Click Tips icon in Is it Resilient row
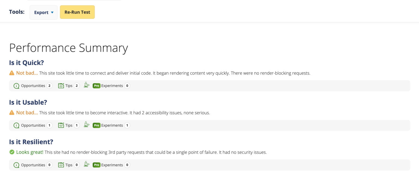This screenshot has height=174, width=419. click(61, 165)
